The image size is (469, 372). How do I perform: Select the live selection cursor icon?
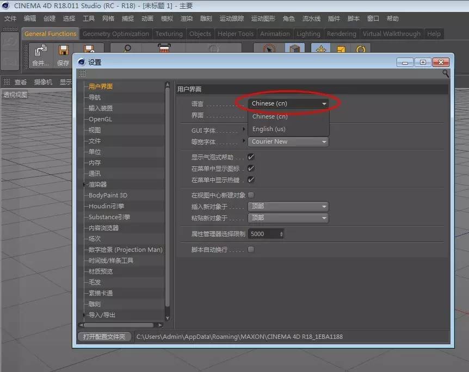tap(269, 48)
